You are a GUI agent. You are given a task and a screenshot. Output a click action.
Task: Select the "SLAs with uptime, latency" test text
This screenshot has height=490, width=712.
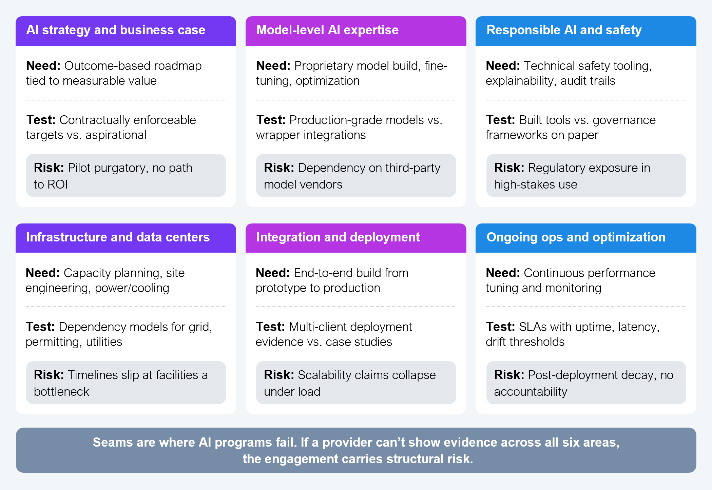tap(573, 334)
